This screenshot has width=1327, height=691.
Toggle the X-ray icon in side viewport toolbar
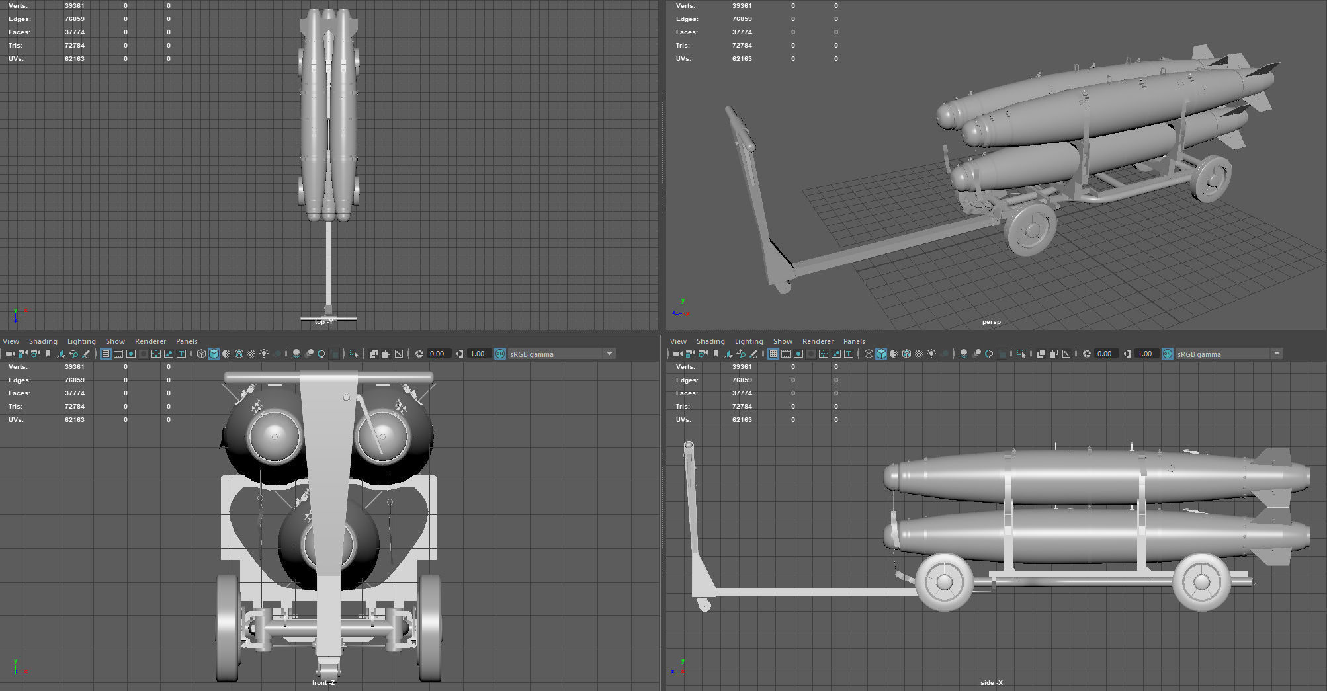point(1041,354)
